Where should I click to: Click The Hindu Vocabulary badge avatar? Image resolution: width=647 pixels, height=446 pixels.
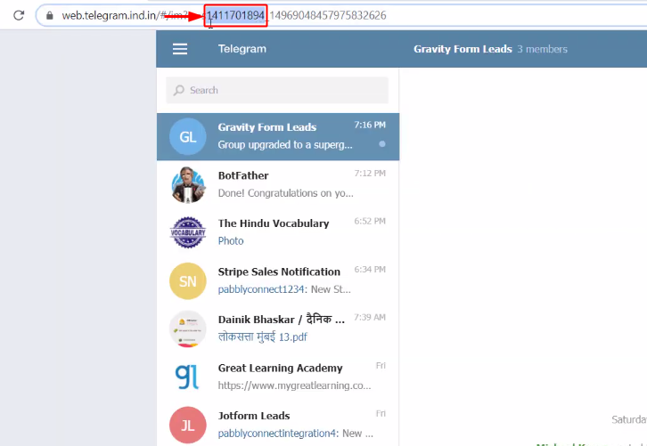[x=188, y=232]
